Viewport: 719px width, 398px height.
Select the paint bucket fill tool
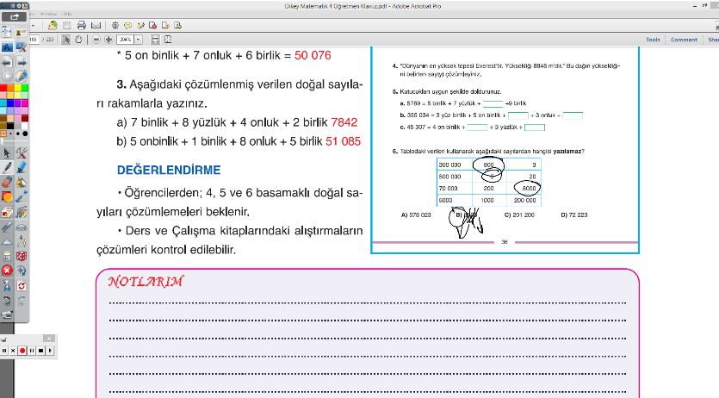pyautogui.click(x=21, y=182)
